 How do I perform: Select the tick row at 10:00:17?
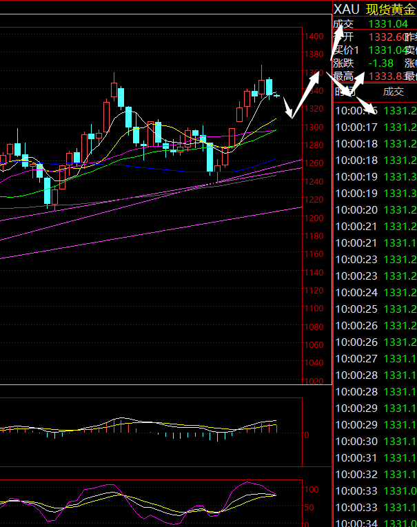pyautogui.click(x=376, y=127)
